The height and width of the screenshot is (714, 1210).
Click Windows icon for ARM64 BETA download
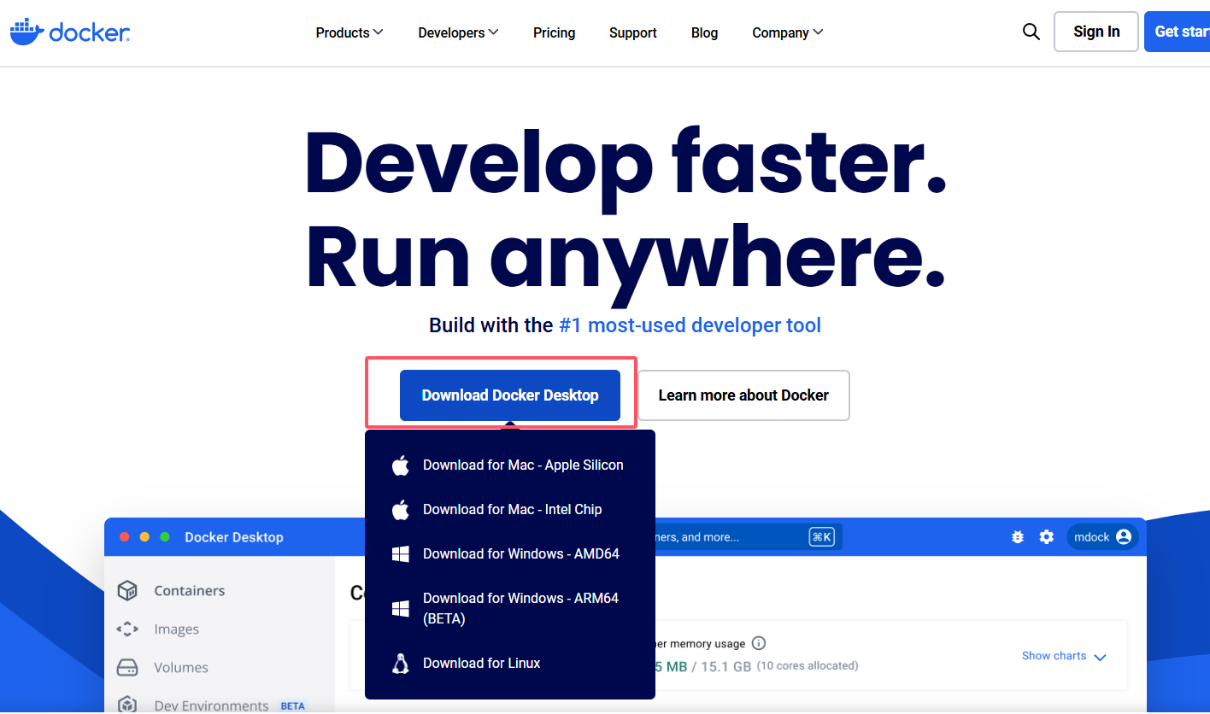[x=400, y=608]
